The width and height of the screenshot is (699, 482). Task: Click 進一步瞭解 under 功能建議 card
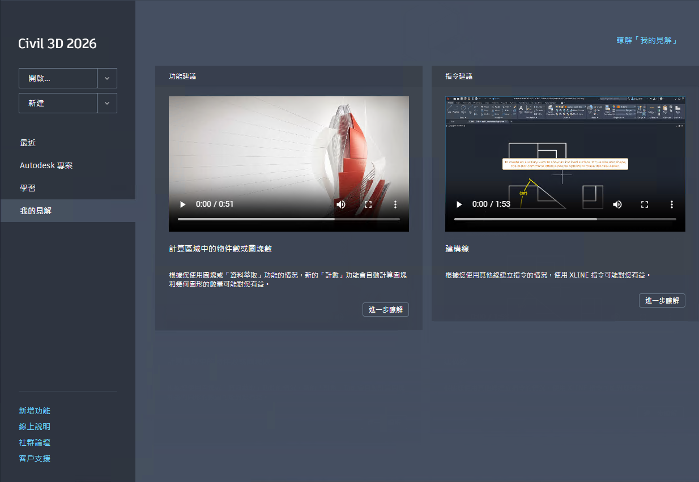tap(386, 309)
